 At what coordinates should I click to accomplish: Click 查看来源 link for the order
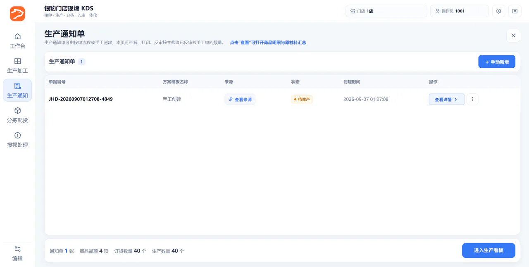point(240,100)
